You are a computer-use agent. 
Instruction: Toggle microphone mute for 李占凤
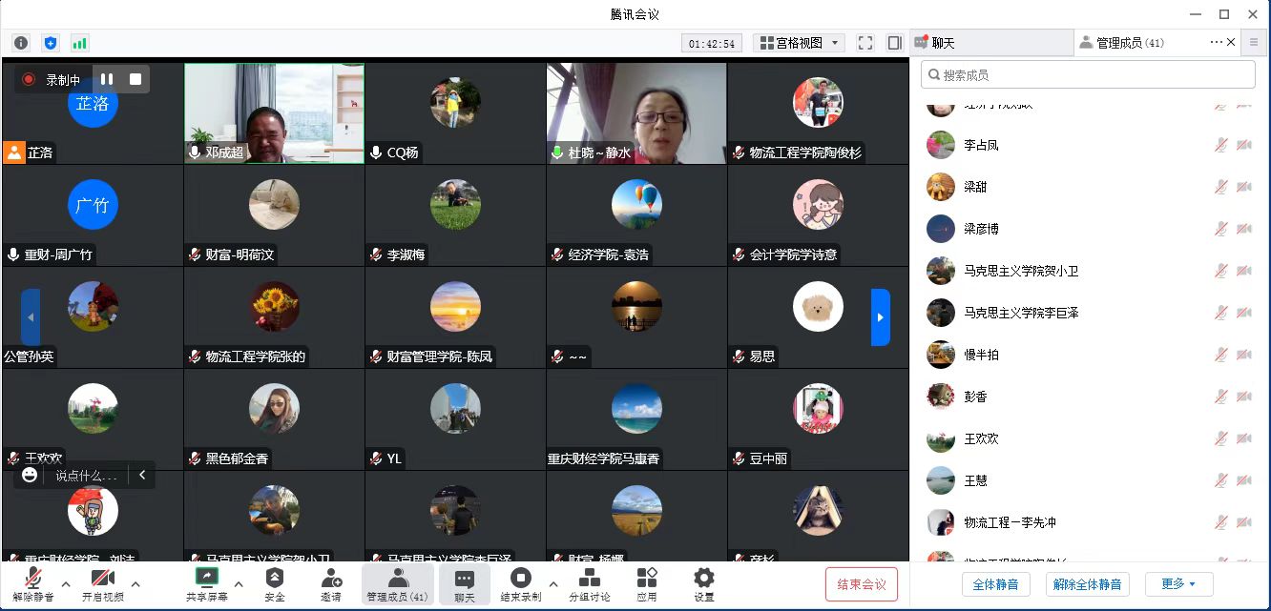1219,145
